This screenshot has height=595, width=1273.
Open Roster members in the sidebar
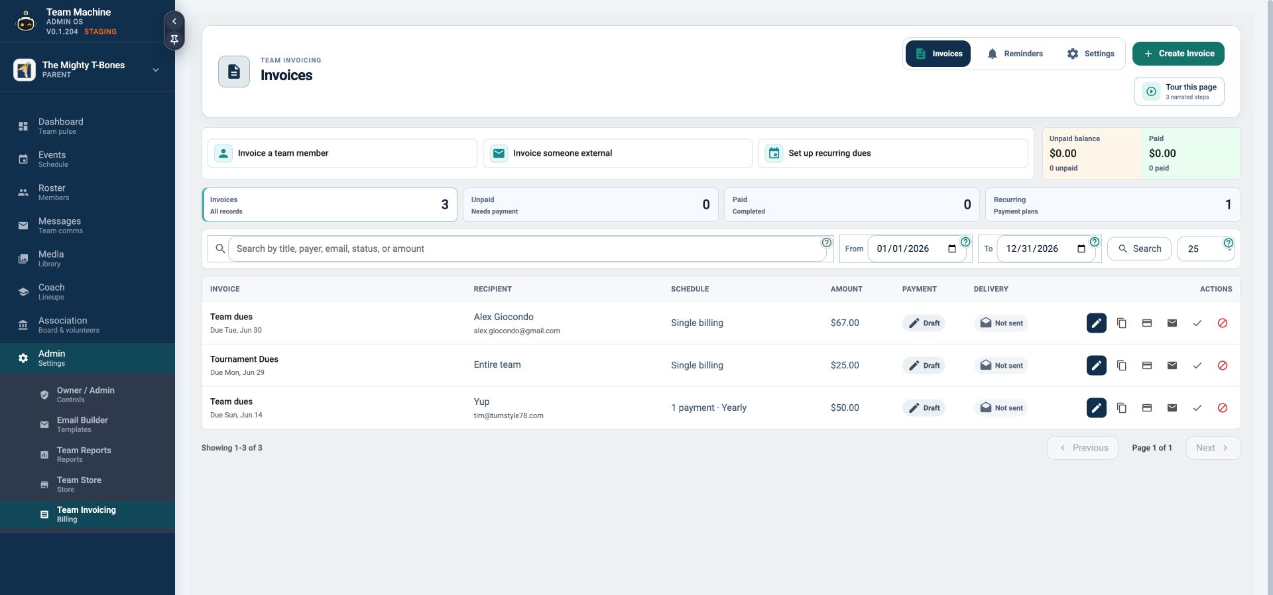point(88,192)
